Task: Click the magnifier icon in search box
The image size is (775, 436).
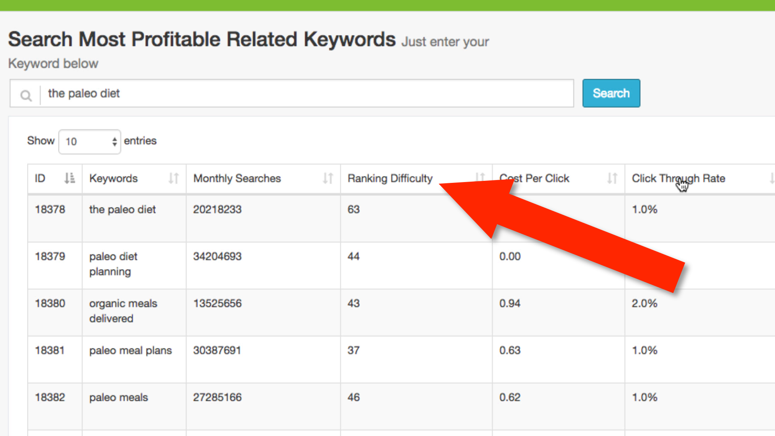Action: 26,95
